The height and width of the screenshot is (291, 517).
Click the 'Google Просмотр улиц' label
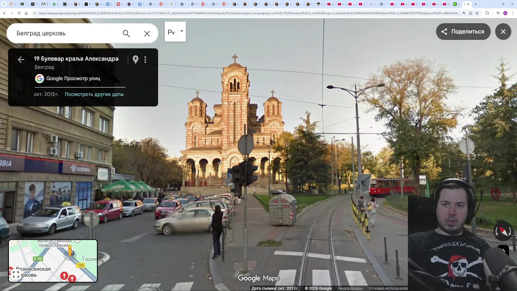coord(73,78)
